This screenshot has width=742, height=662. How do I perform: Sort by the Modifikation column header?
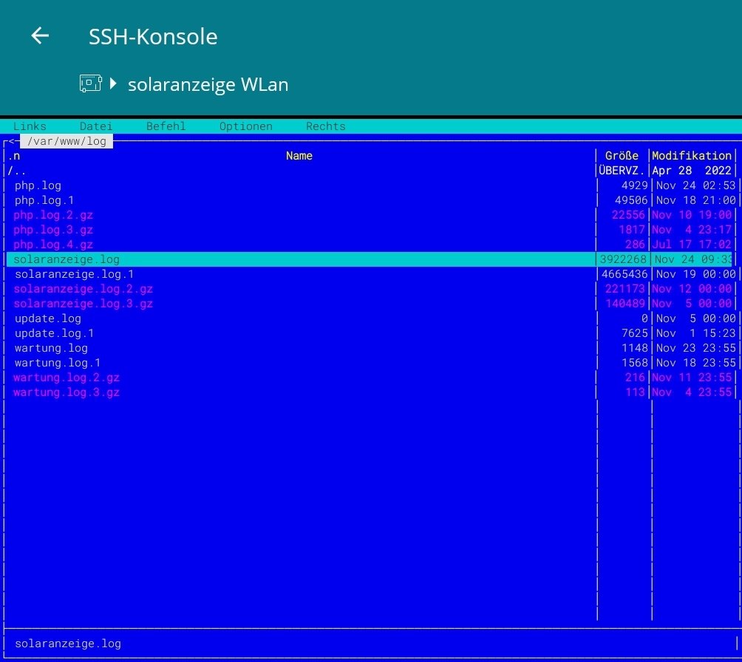pos(691,156)
